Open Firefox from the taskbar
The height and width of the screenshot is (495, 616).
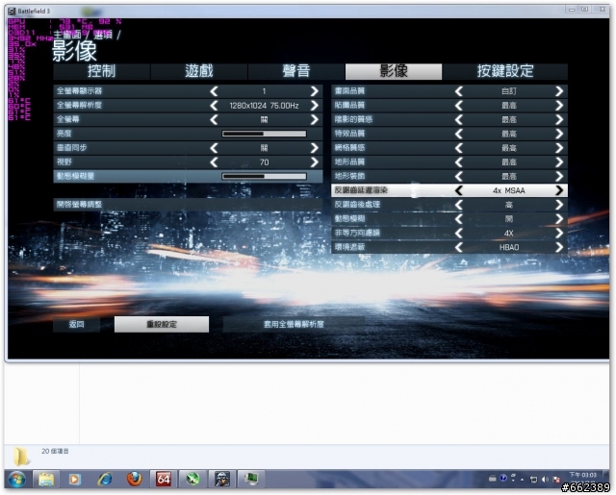[134, 479]
